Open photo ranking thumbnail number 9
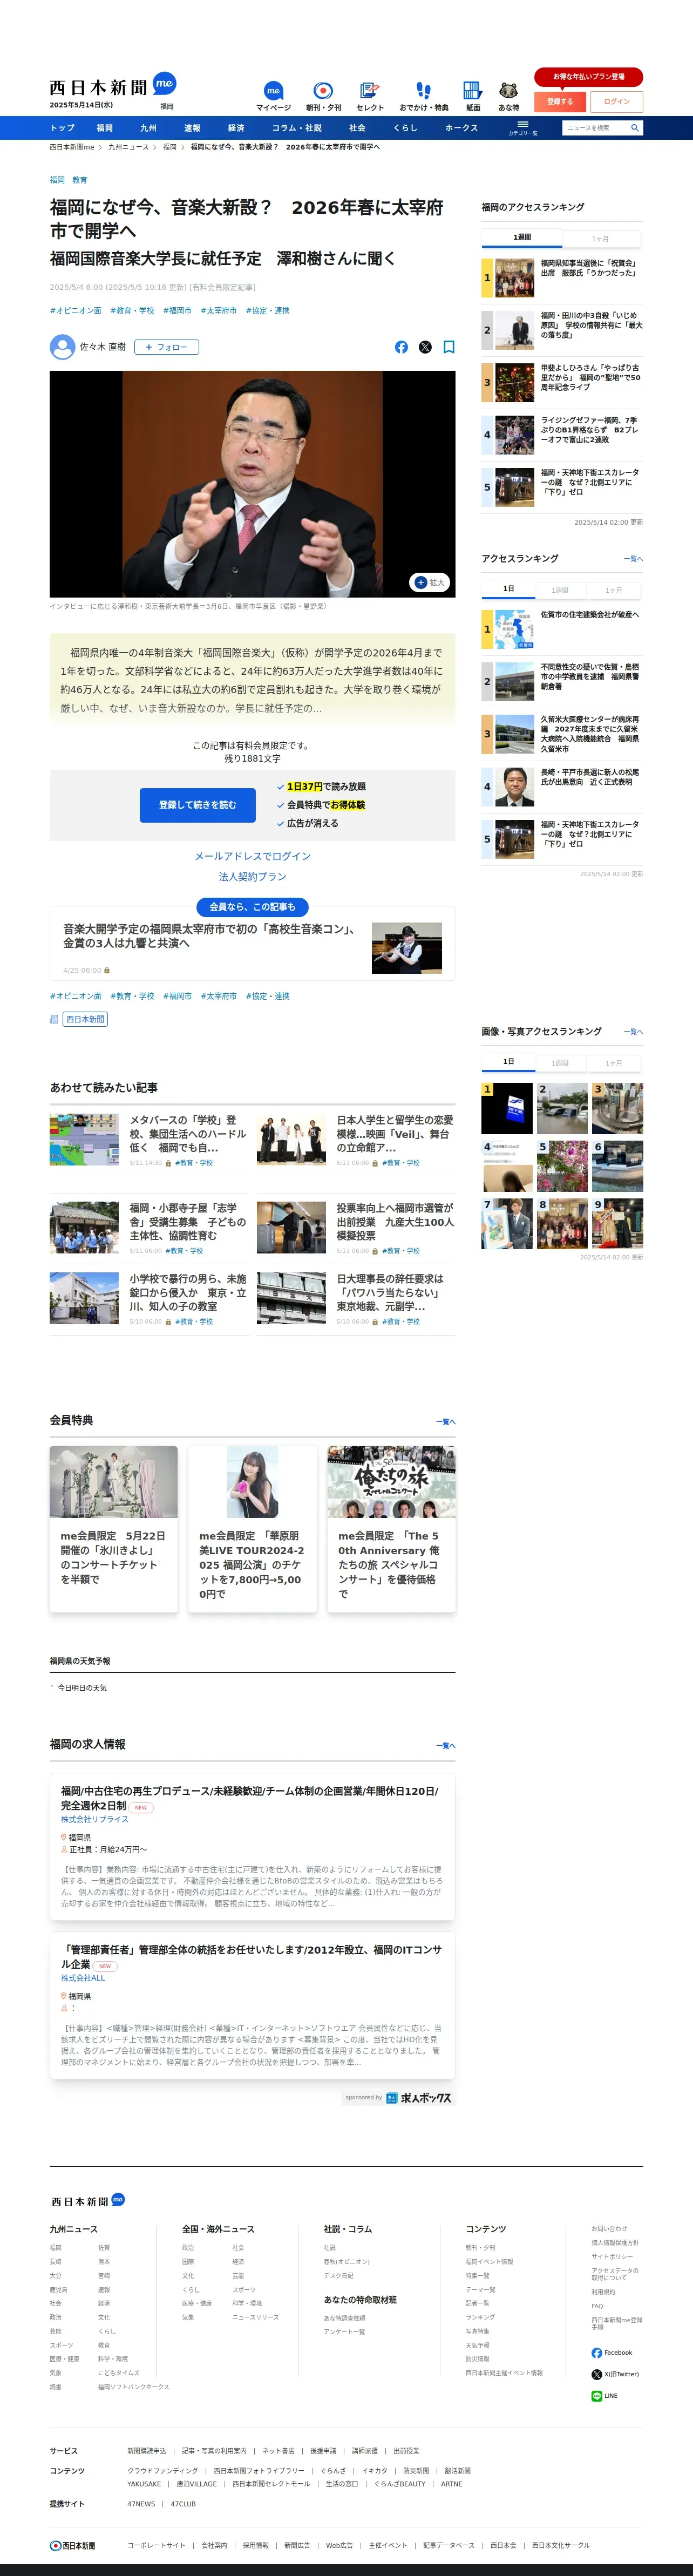Screen dimensions: 693x2576 [x=617, y=1224]
